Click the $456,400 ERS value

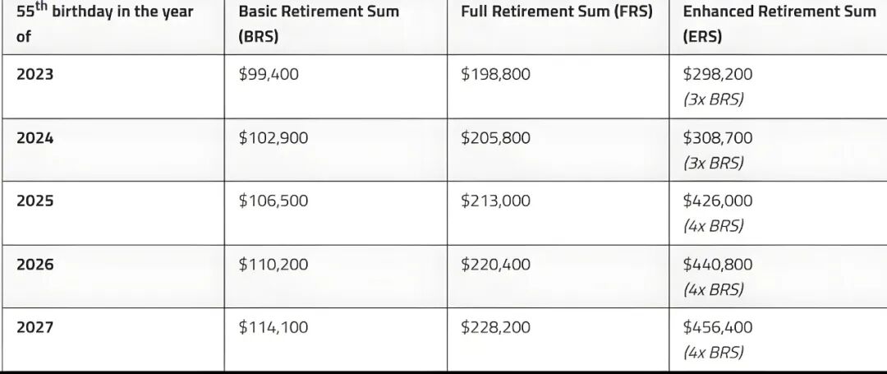[718, 327]
